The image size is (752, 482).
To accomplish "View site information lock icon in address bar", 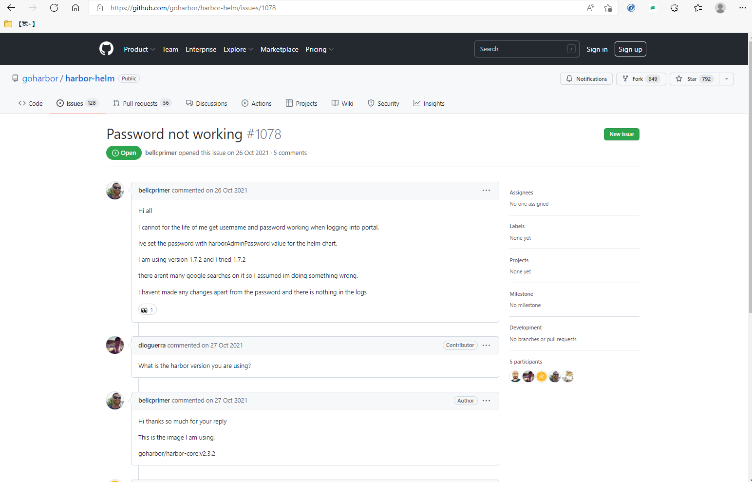I will click(100, 8).
